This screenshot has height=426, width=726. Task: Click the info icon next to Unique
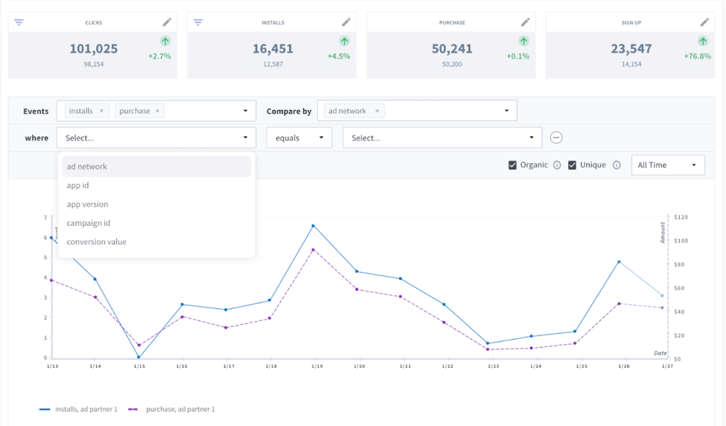[x=616, y=165]
